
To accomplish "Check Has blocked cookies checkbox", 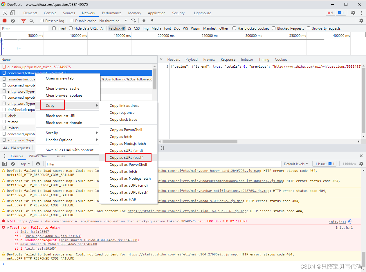I will (234, 28).
